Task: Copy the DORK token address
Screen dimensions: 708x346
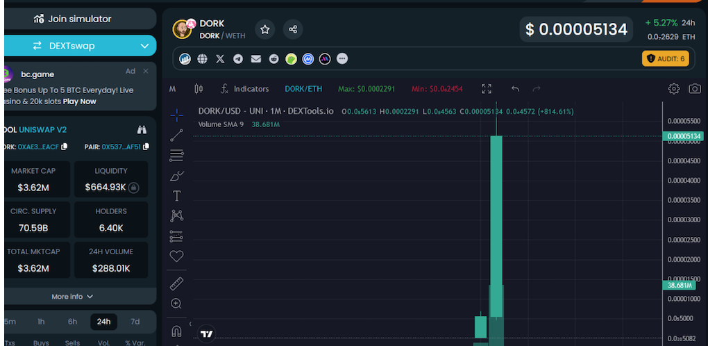Action: click(x=64, y=147)
